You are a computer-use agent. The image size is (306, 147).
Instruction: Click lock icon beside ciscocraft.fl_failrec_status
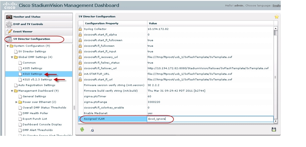[80, 63]
